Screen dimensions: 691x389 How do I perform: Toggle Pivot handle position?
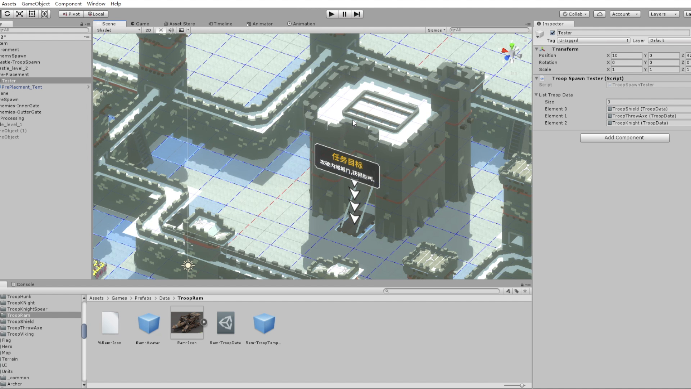pyautogui.click(x=71, y=14)
